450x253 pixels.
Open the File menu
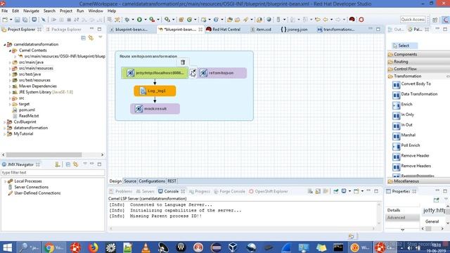5,11
